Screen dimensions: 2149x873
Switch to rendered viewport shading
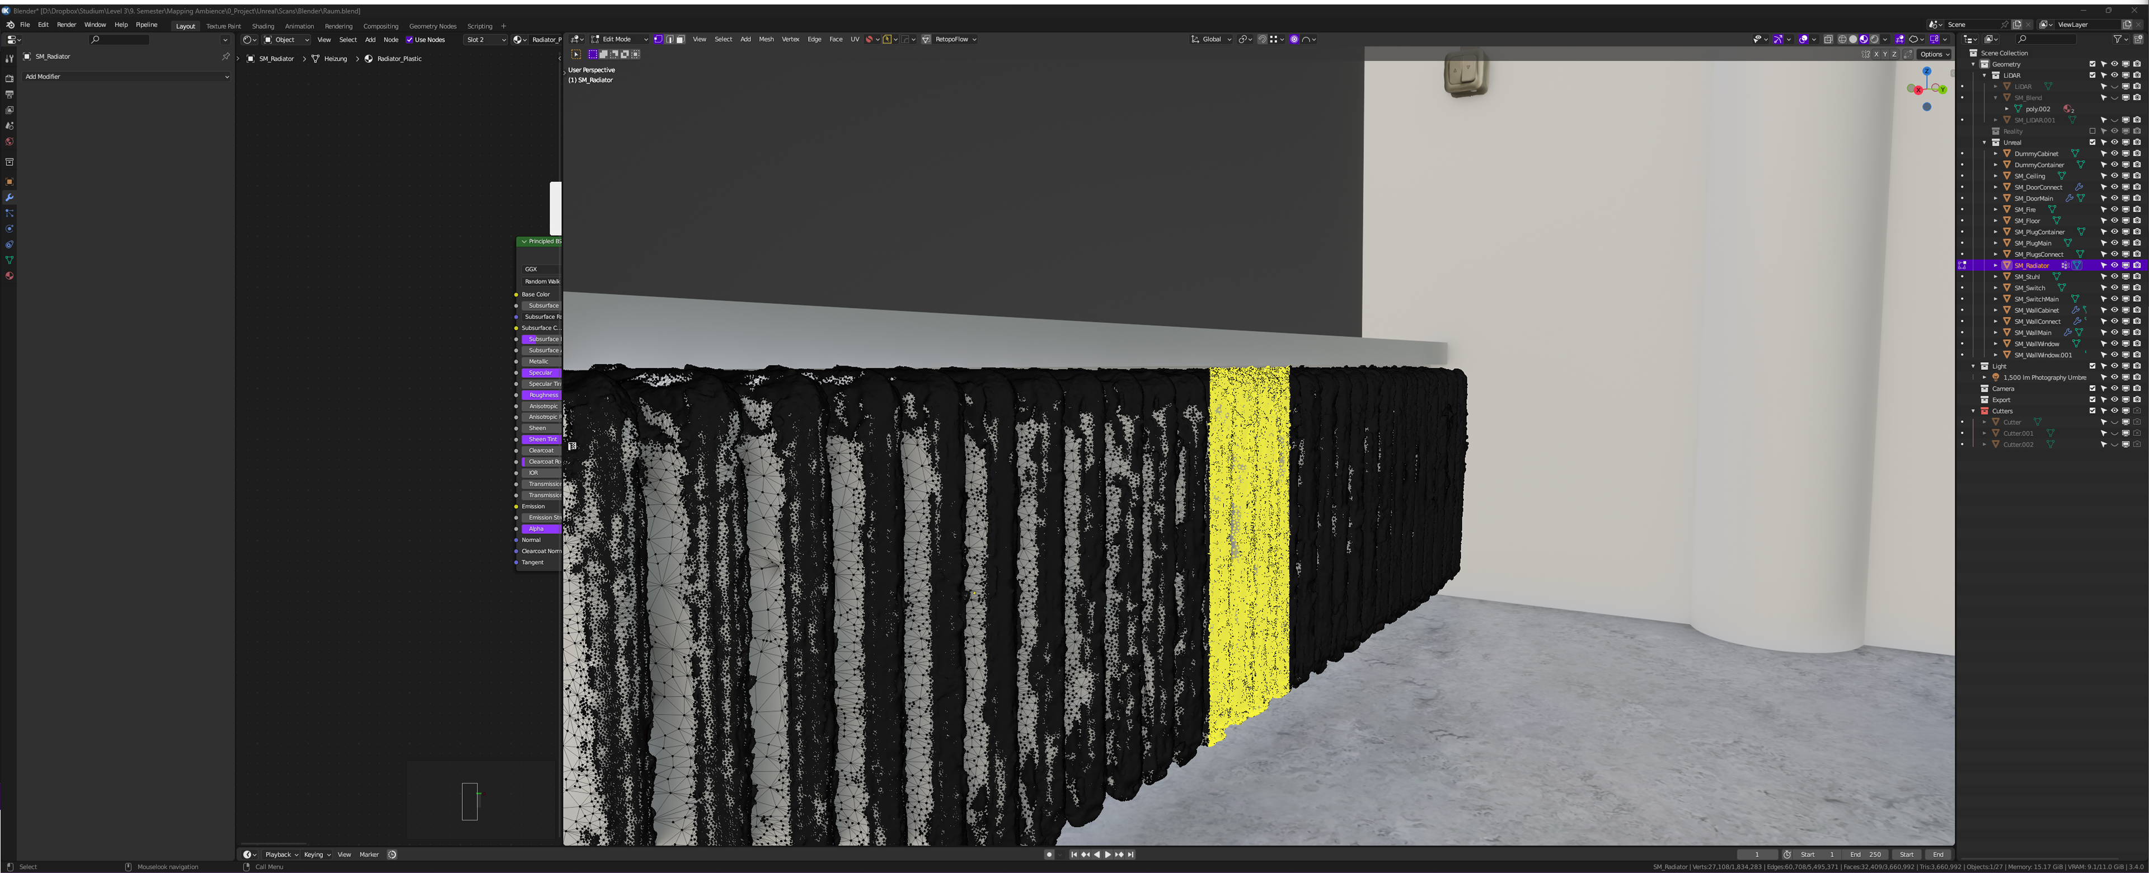[x=1874, y=39]
